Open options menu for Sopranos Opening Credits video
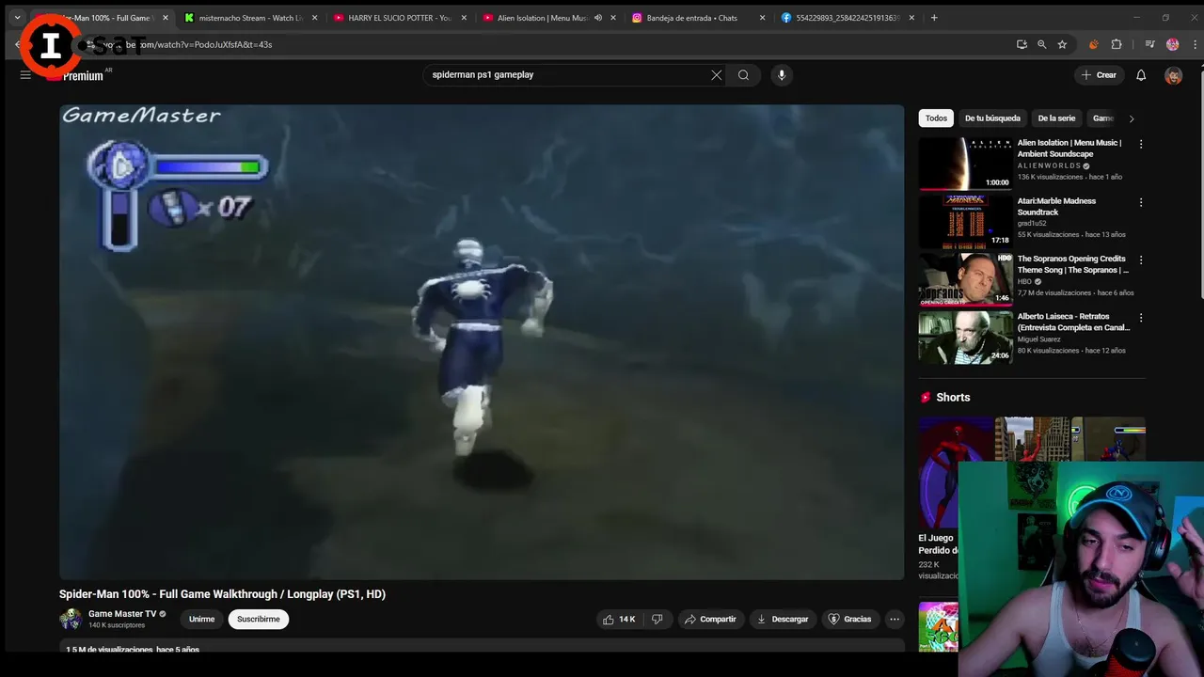1204x677 pixels. (1141, 260)
